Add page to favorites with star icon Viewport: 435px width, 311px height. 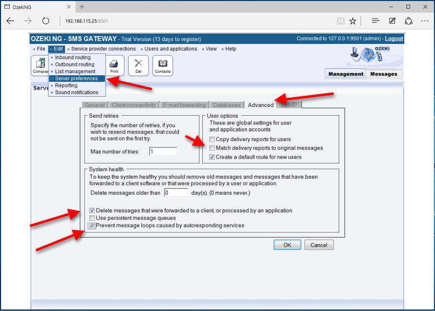(x=352, y=21)
